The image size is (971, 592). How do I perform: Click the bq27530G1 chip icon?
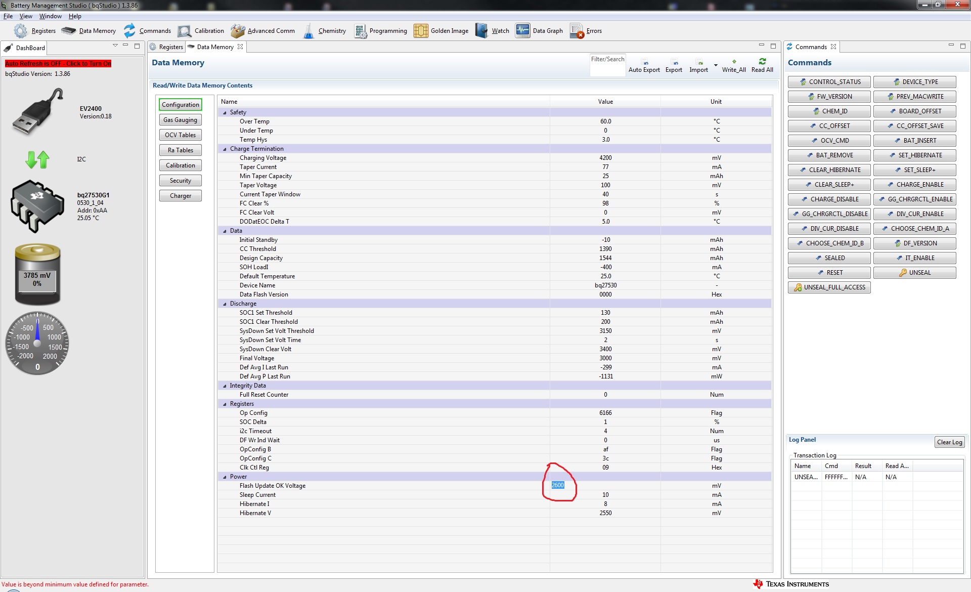click(37, 206)
